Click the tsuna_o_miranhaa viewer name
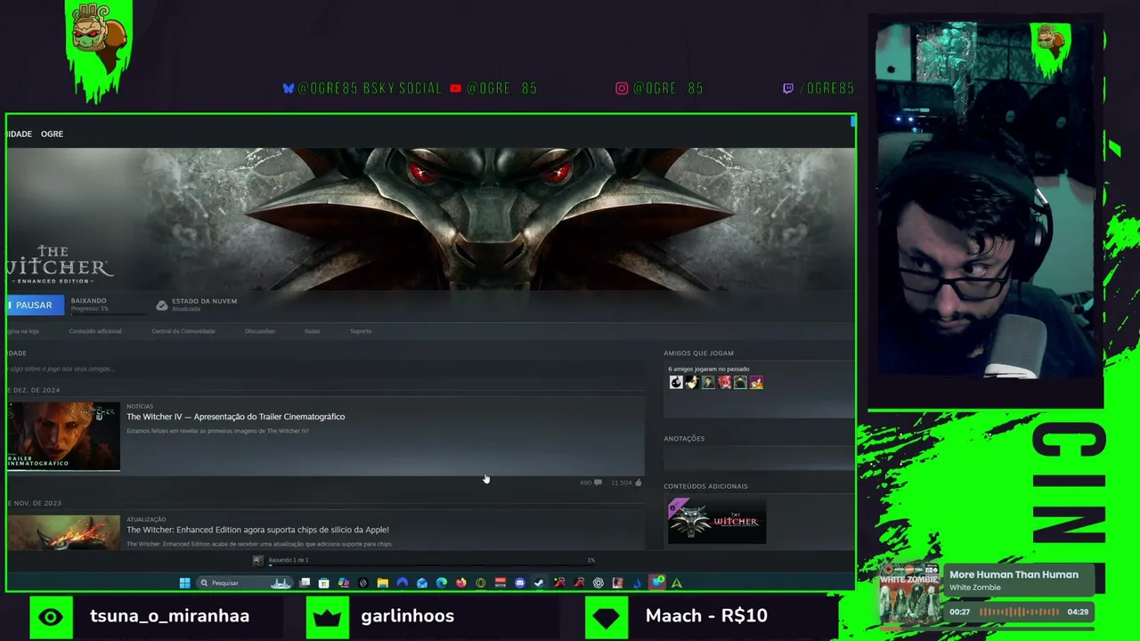The height and width of the screenshot is (641, 1140). [169, 616]
